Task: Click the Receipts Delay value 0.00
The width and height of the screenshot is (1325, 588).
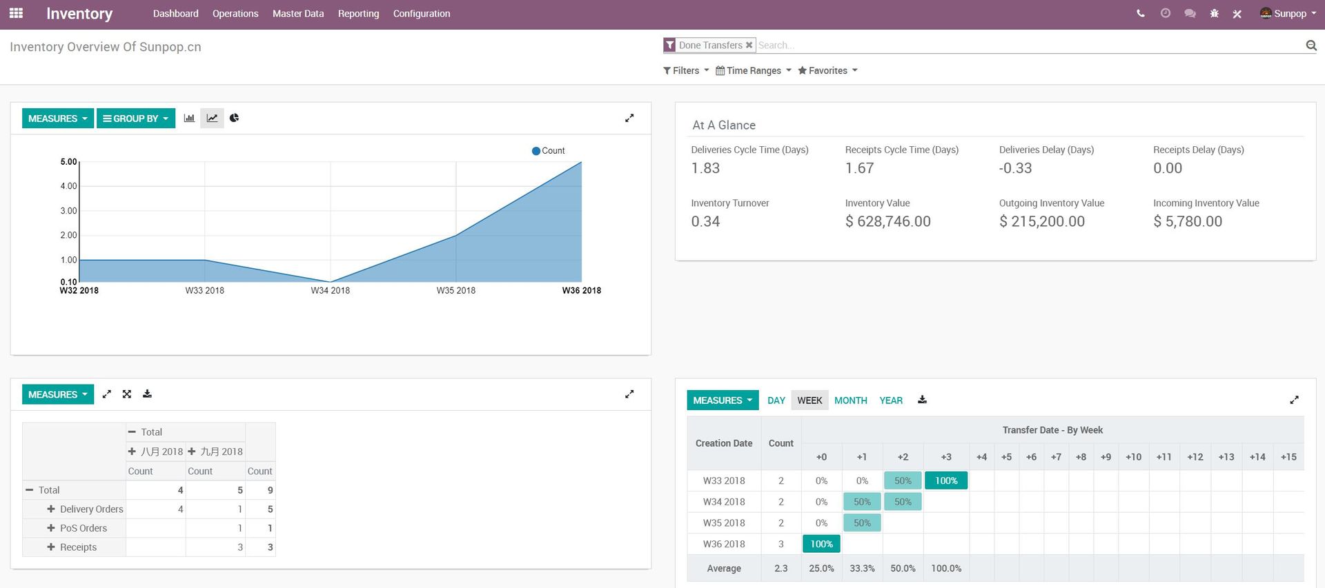Action: [1168, 168]
